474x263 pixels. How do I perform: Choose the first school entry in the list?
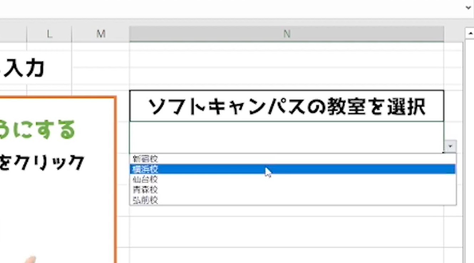293,159
